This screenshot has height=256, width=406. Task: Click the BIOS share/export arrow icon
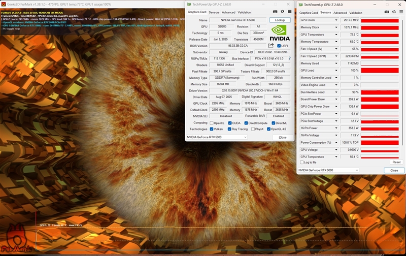pyautogui.click(x=271, y=45)
